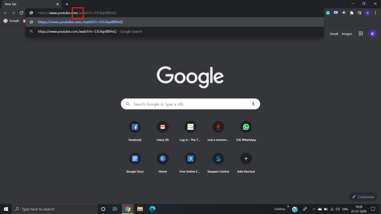Select the youtube.com URL suggestion

(175, 22)
